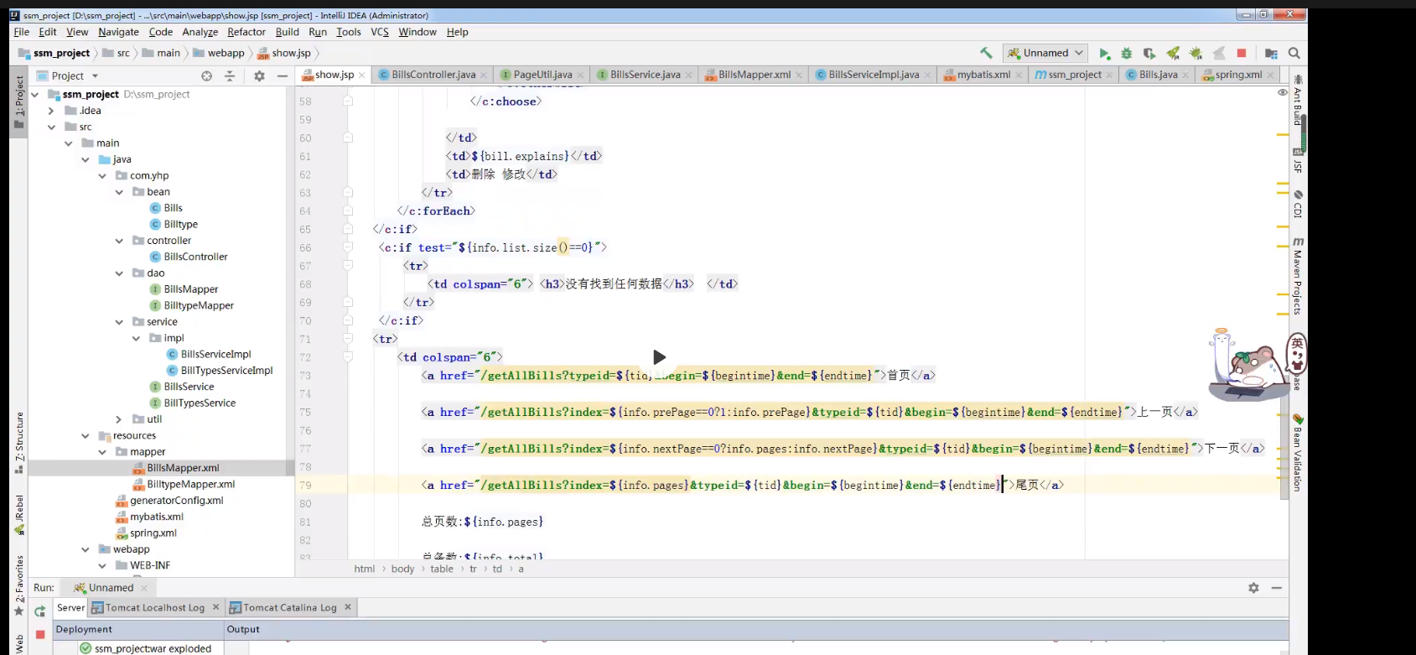The height and width of the screenshot is (655, 1416).
Task: Toggle the 1: Project tool window button
Action: point(19,102)
